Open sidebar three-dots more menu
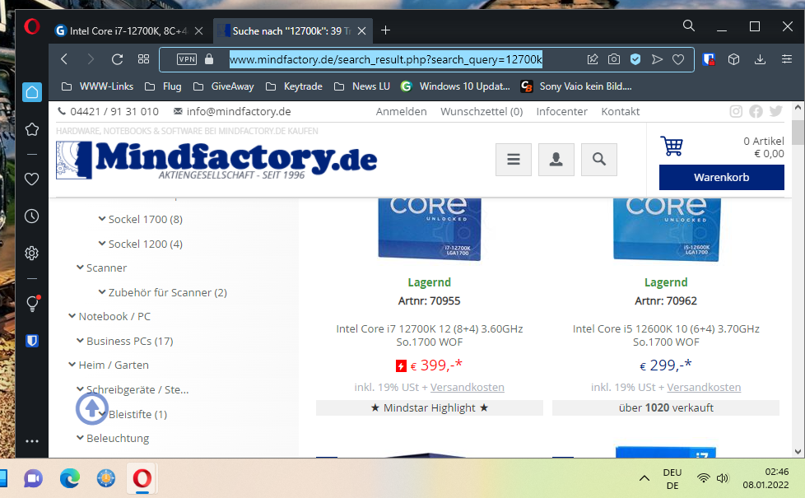 tap(32, 441)
